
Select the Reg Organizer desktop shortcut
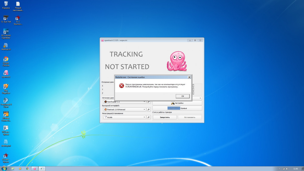point(6,89)
